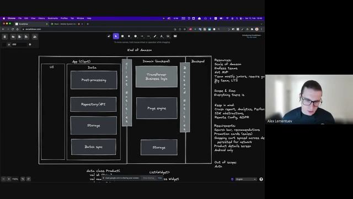Select the Arrow tool
This screenshot has height=199, width=353.
[142, 36]
